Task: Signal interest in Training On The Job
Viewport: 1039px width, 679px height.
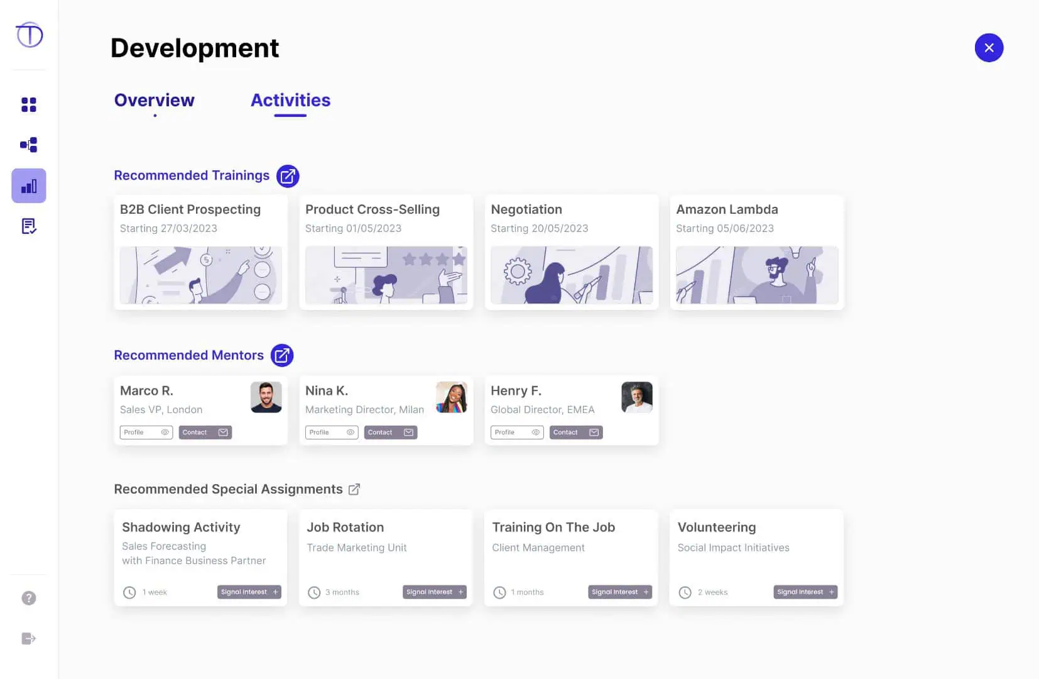Action: point(620,592)
